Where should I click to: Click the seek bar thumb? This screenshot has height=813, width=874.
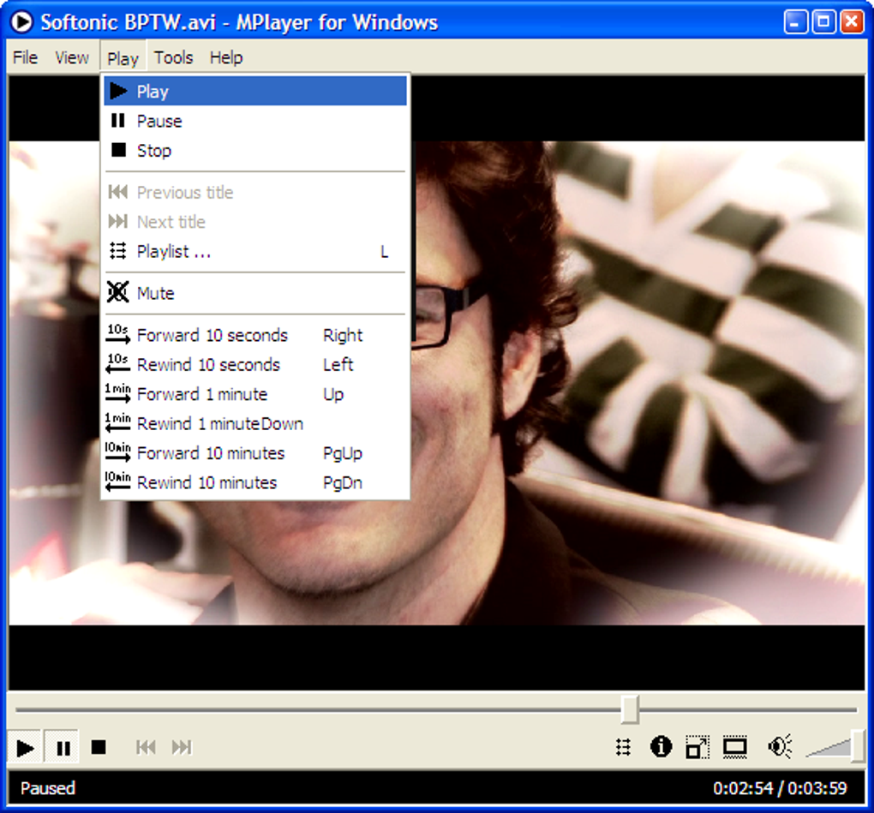point(630,709)
